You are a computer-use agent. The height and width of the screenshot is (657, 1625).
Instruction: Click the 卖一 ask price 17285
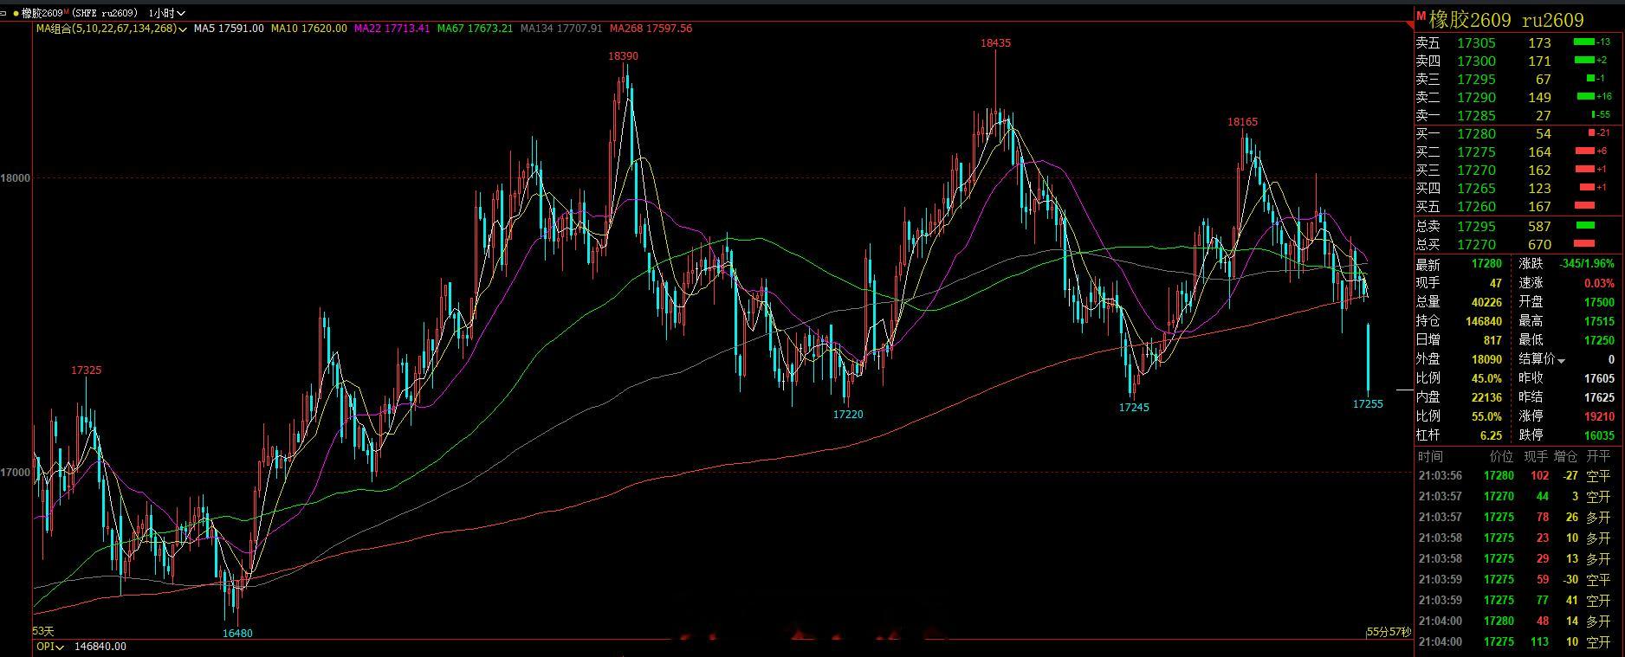click(x=1476, y=115)
